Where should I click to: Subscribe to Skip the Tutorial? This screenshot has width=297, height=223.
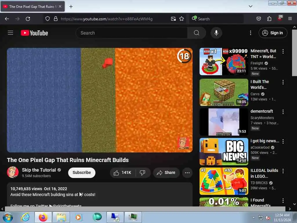(82, 172)
